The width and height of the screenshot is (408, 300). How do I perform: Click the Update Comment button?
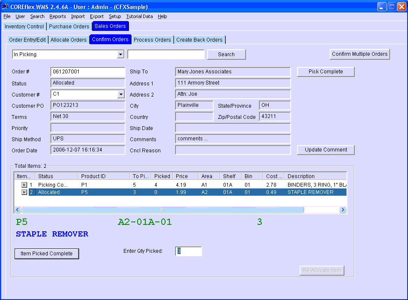[x=325, y=150]
